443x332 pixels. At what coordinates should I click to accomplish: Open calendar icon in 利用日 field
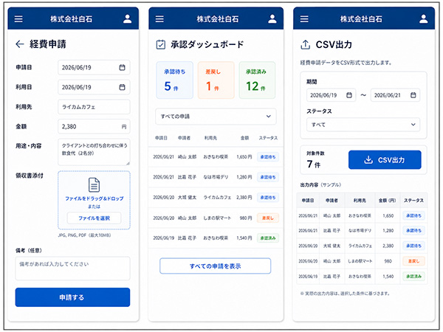tap(122, 87)
